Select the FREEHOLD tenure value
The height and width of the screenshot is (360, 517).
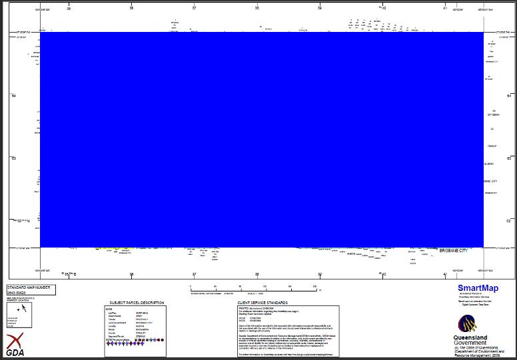pos(142,319)
